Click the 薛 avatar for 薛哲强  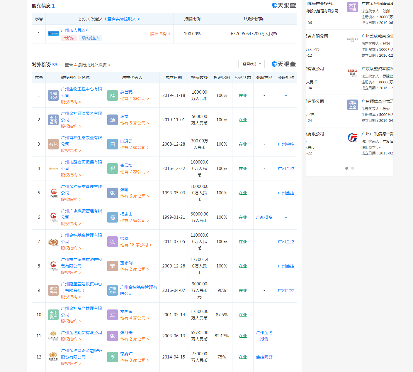point(113,95)
